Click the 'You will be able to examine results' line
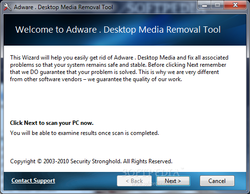The width and height of the screenshot is (250, 194). tap(84, 133)
